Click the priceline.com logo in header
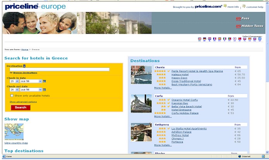This screenshot has width=269, height=160. pos(209,7)
